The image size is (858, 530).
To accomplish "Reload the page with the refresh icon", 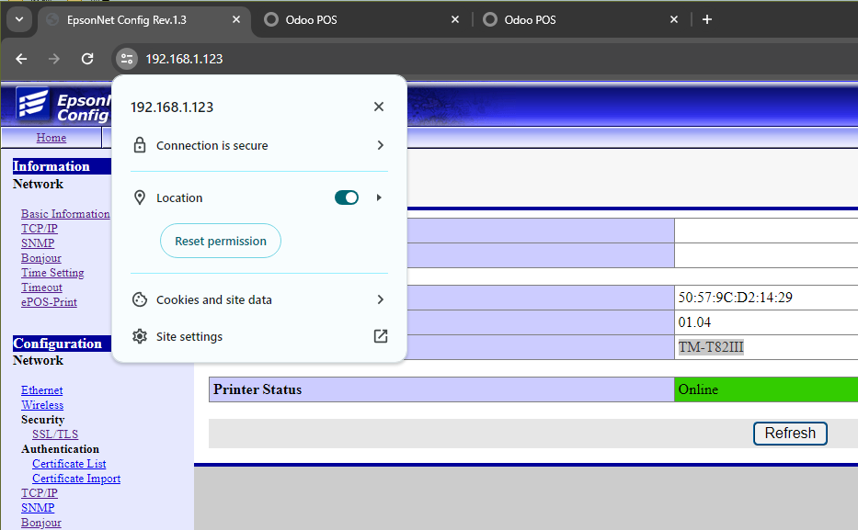I will (87, 59).
